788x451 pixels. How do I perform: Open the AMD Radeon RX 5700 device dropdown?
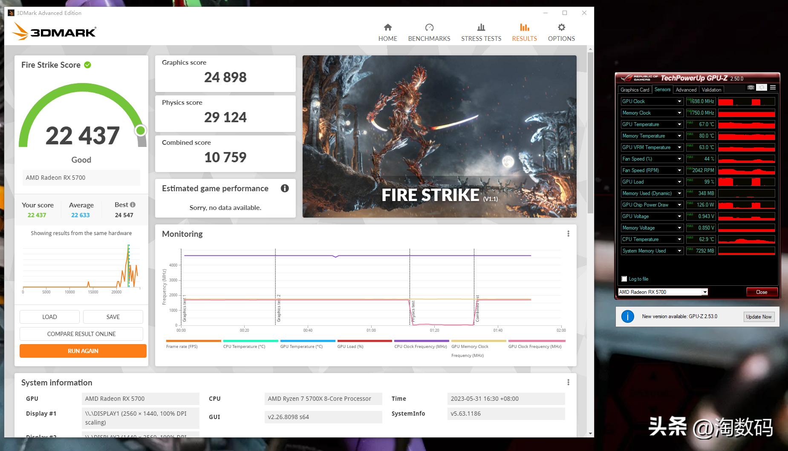(x=705, y=292)
